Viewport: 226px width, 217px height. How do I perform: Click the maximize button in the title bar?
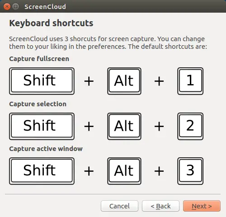pyautogui.click(x=15, y=7)
